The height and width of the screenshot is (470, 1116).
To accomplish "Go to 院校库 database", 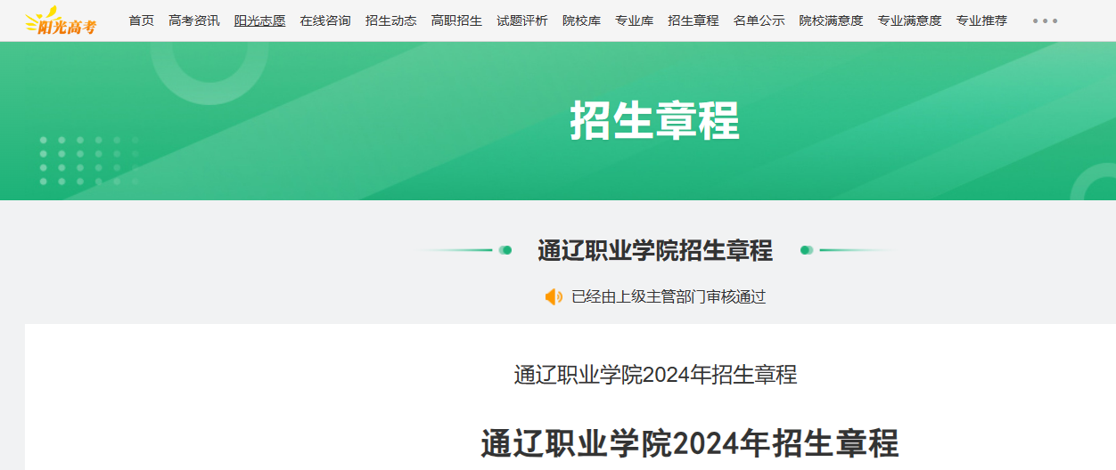I will (x=582, y=20).
